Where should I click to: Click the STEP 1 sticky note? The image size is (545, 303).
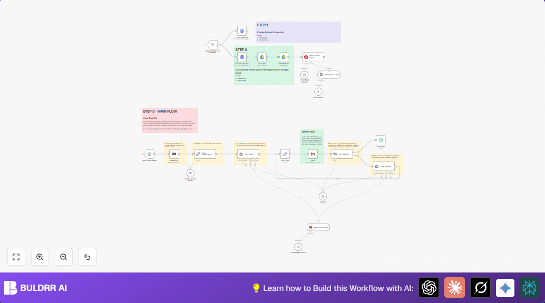[298, 32]
